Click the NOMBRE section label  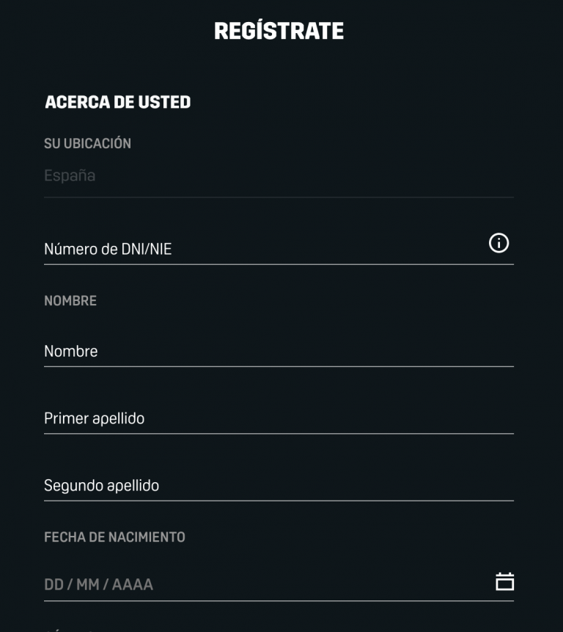(70, 301)
